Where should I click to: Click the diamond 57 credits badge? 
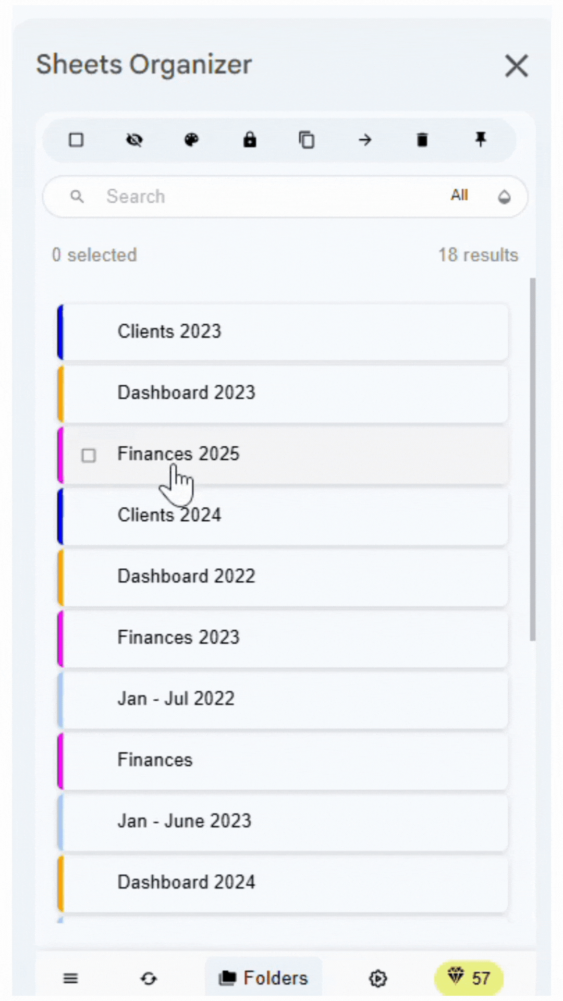(x=469, y=978)
